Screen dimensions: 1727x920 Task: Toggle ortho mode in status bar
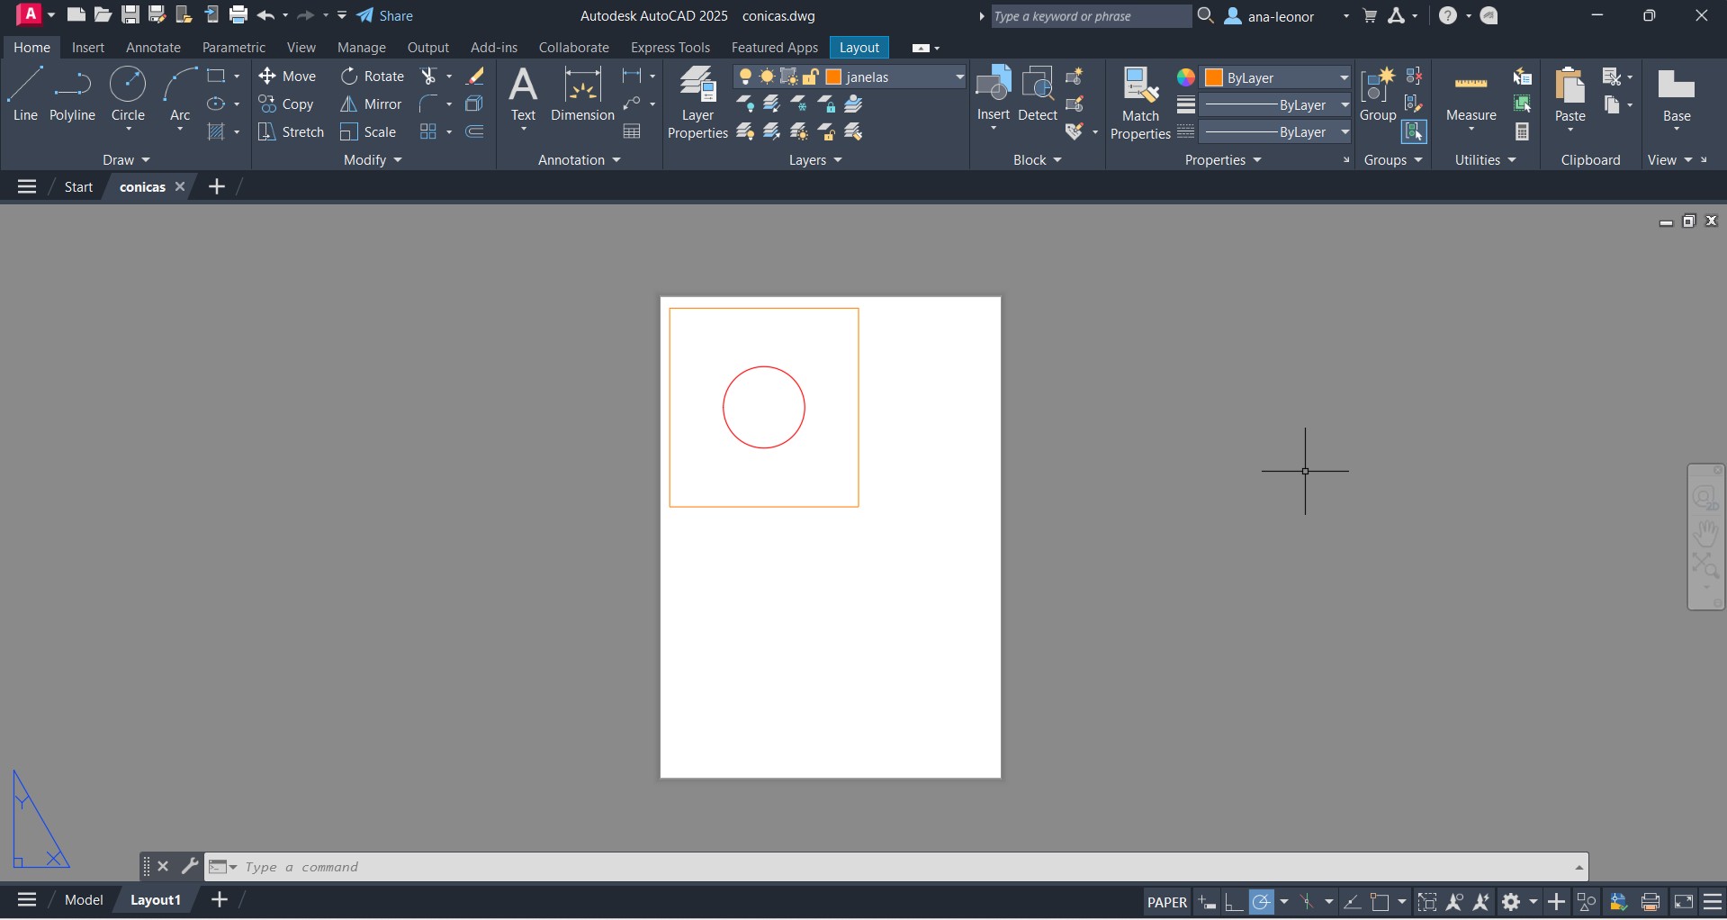tap(1234, 902)
